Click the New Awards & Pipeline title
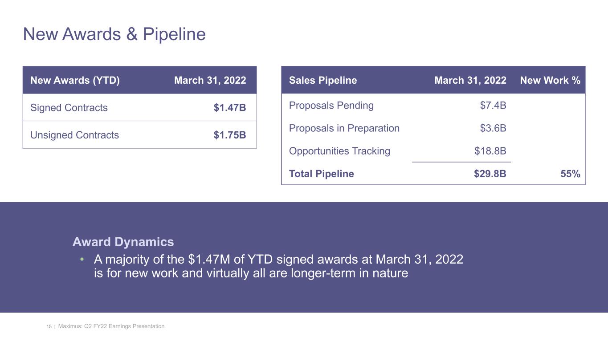 coord(114,34)
